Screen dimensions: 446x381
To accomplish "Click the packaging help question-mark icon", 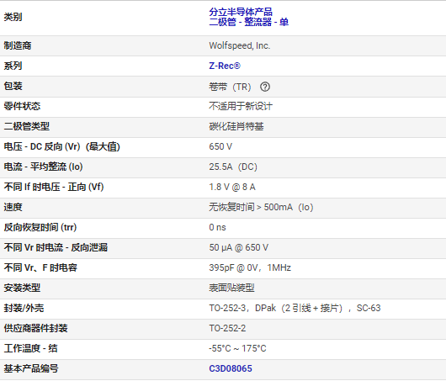I will point(265,87).
